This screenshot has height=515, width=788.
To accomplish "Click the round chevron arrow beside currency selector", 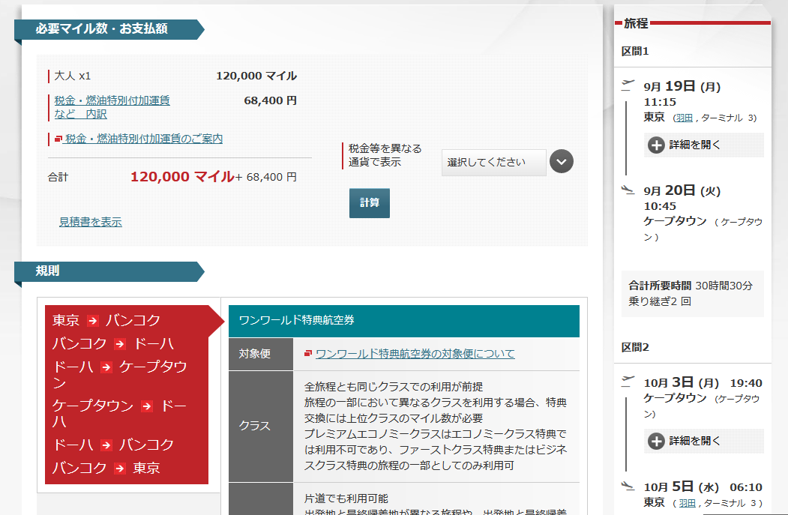I will [x=562, y=162].
